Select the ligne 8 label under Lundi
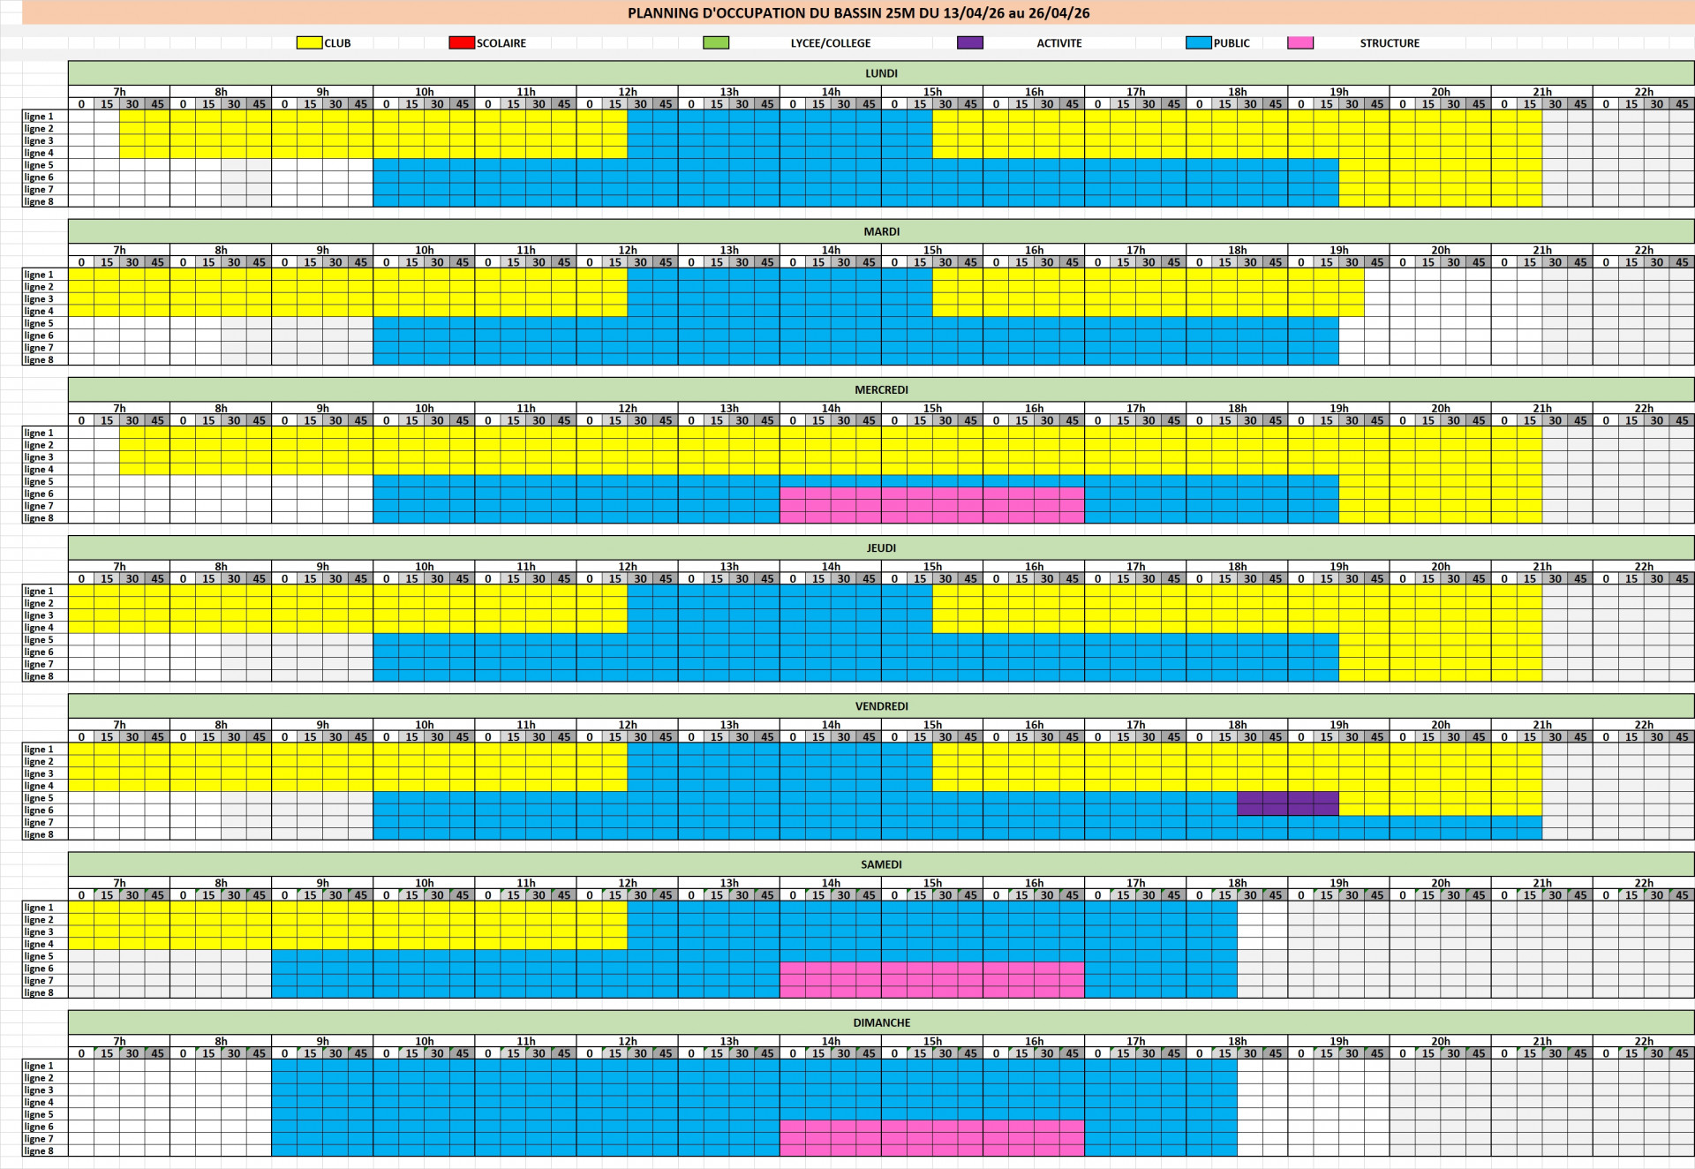 pyautogui.click(x=39, y=201)
